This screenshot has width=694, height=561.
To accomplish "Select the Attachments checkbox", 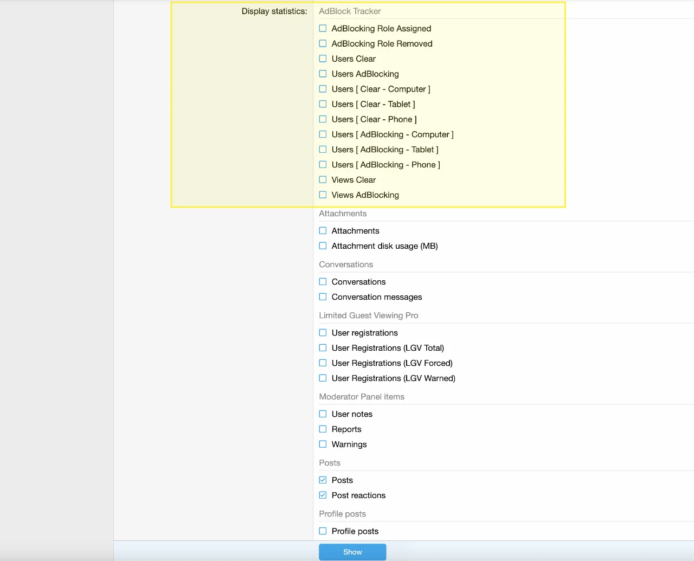I will (323, 231).
